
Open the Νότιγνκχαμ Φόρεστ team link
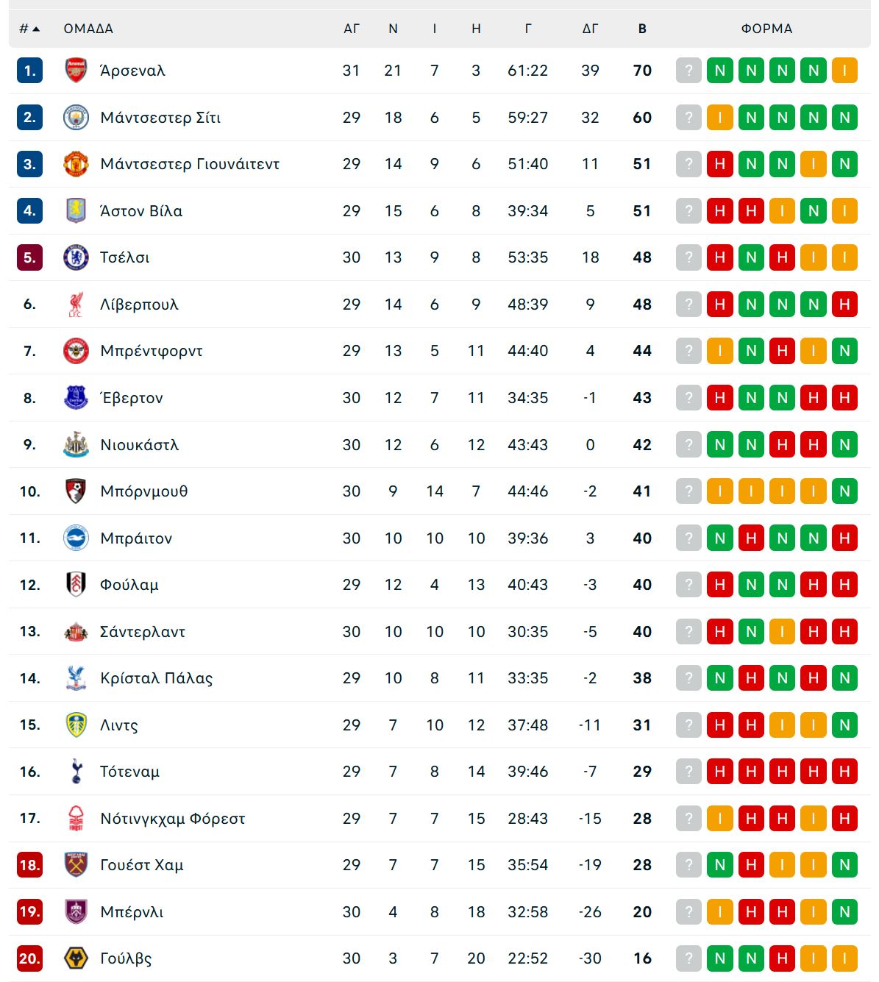(173, 819)
